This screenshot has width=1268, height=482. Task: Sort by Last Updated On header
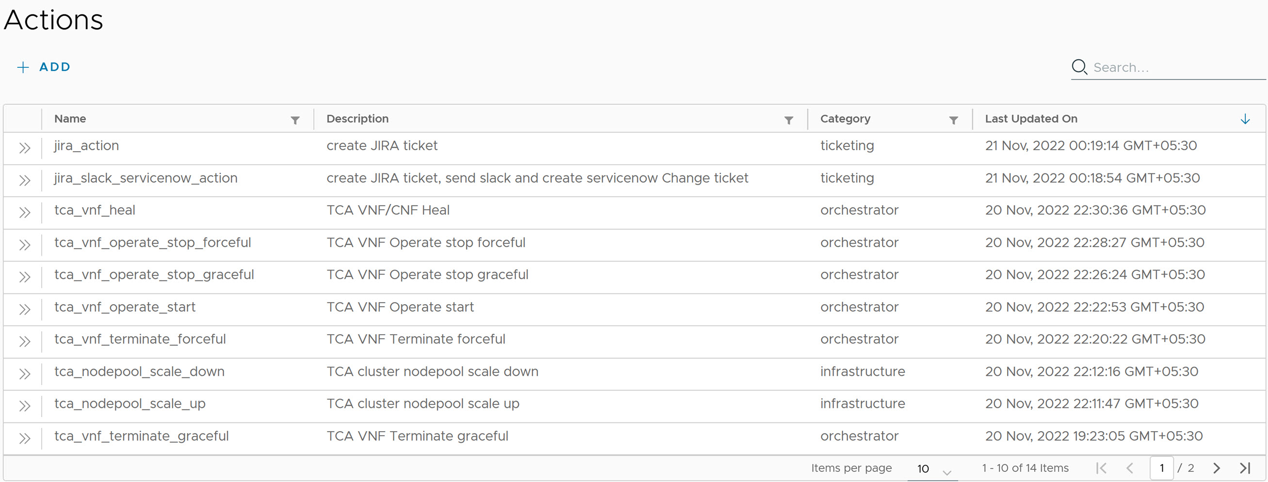[x=1031, y=119]
